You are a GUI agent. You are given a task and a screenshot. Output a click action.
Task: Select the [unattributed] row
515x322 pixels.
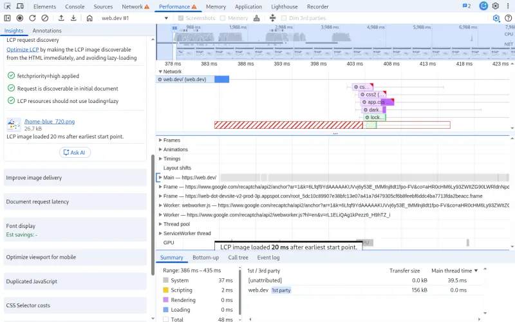tap(364, 280)
